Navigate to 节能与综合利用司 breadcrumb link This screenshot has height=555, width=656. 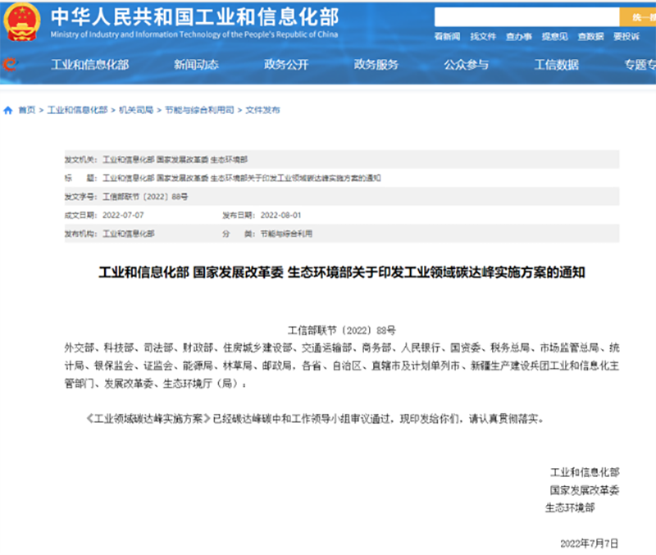(x=199, y=110)
